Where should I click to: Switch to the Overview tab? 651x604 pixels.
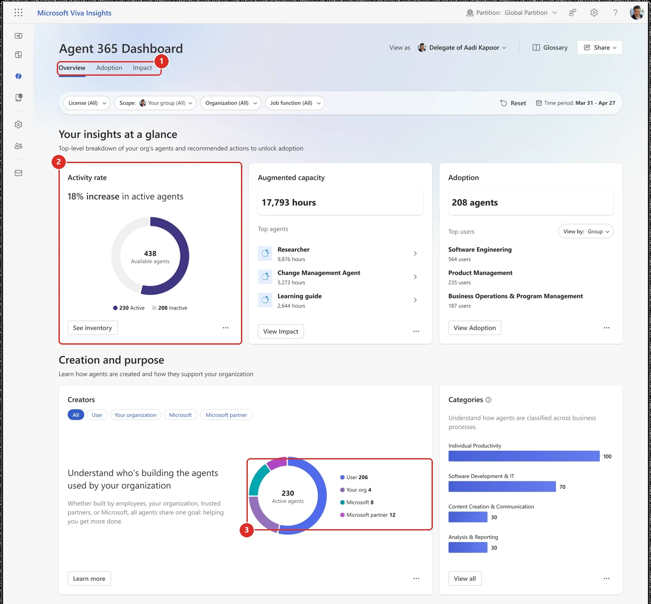72,68
